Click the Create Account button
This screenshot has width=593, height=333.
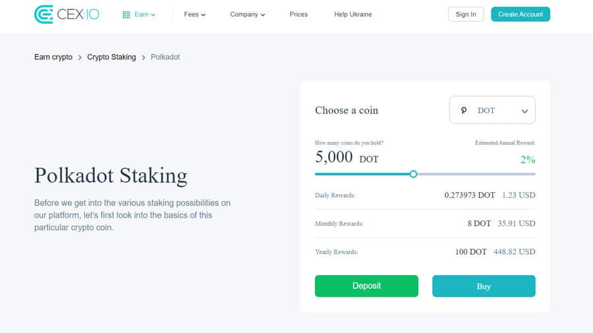point(521,14)
